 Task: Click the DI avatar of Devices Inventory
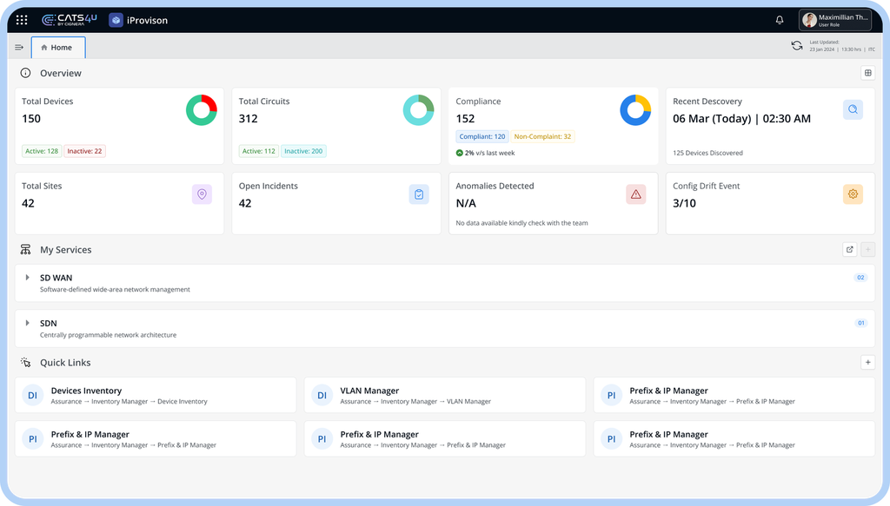[33, 396]
